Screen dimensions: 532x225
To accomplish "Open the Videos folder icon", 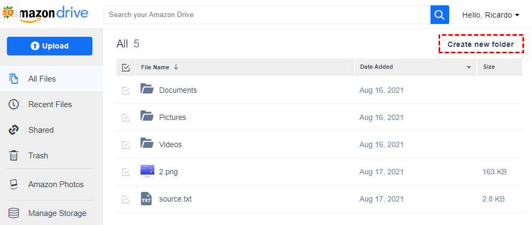I will tap(147, 143).
